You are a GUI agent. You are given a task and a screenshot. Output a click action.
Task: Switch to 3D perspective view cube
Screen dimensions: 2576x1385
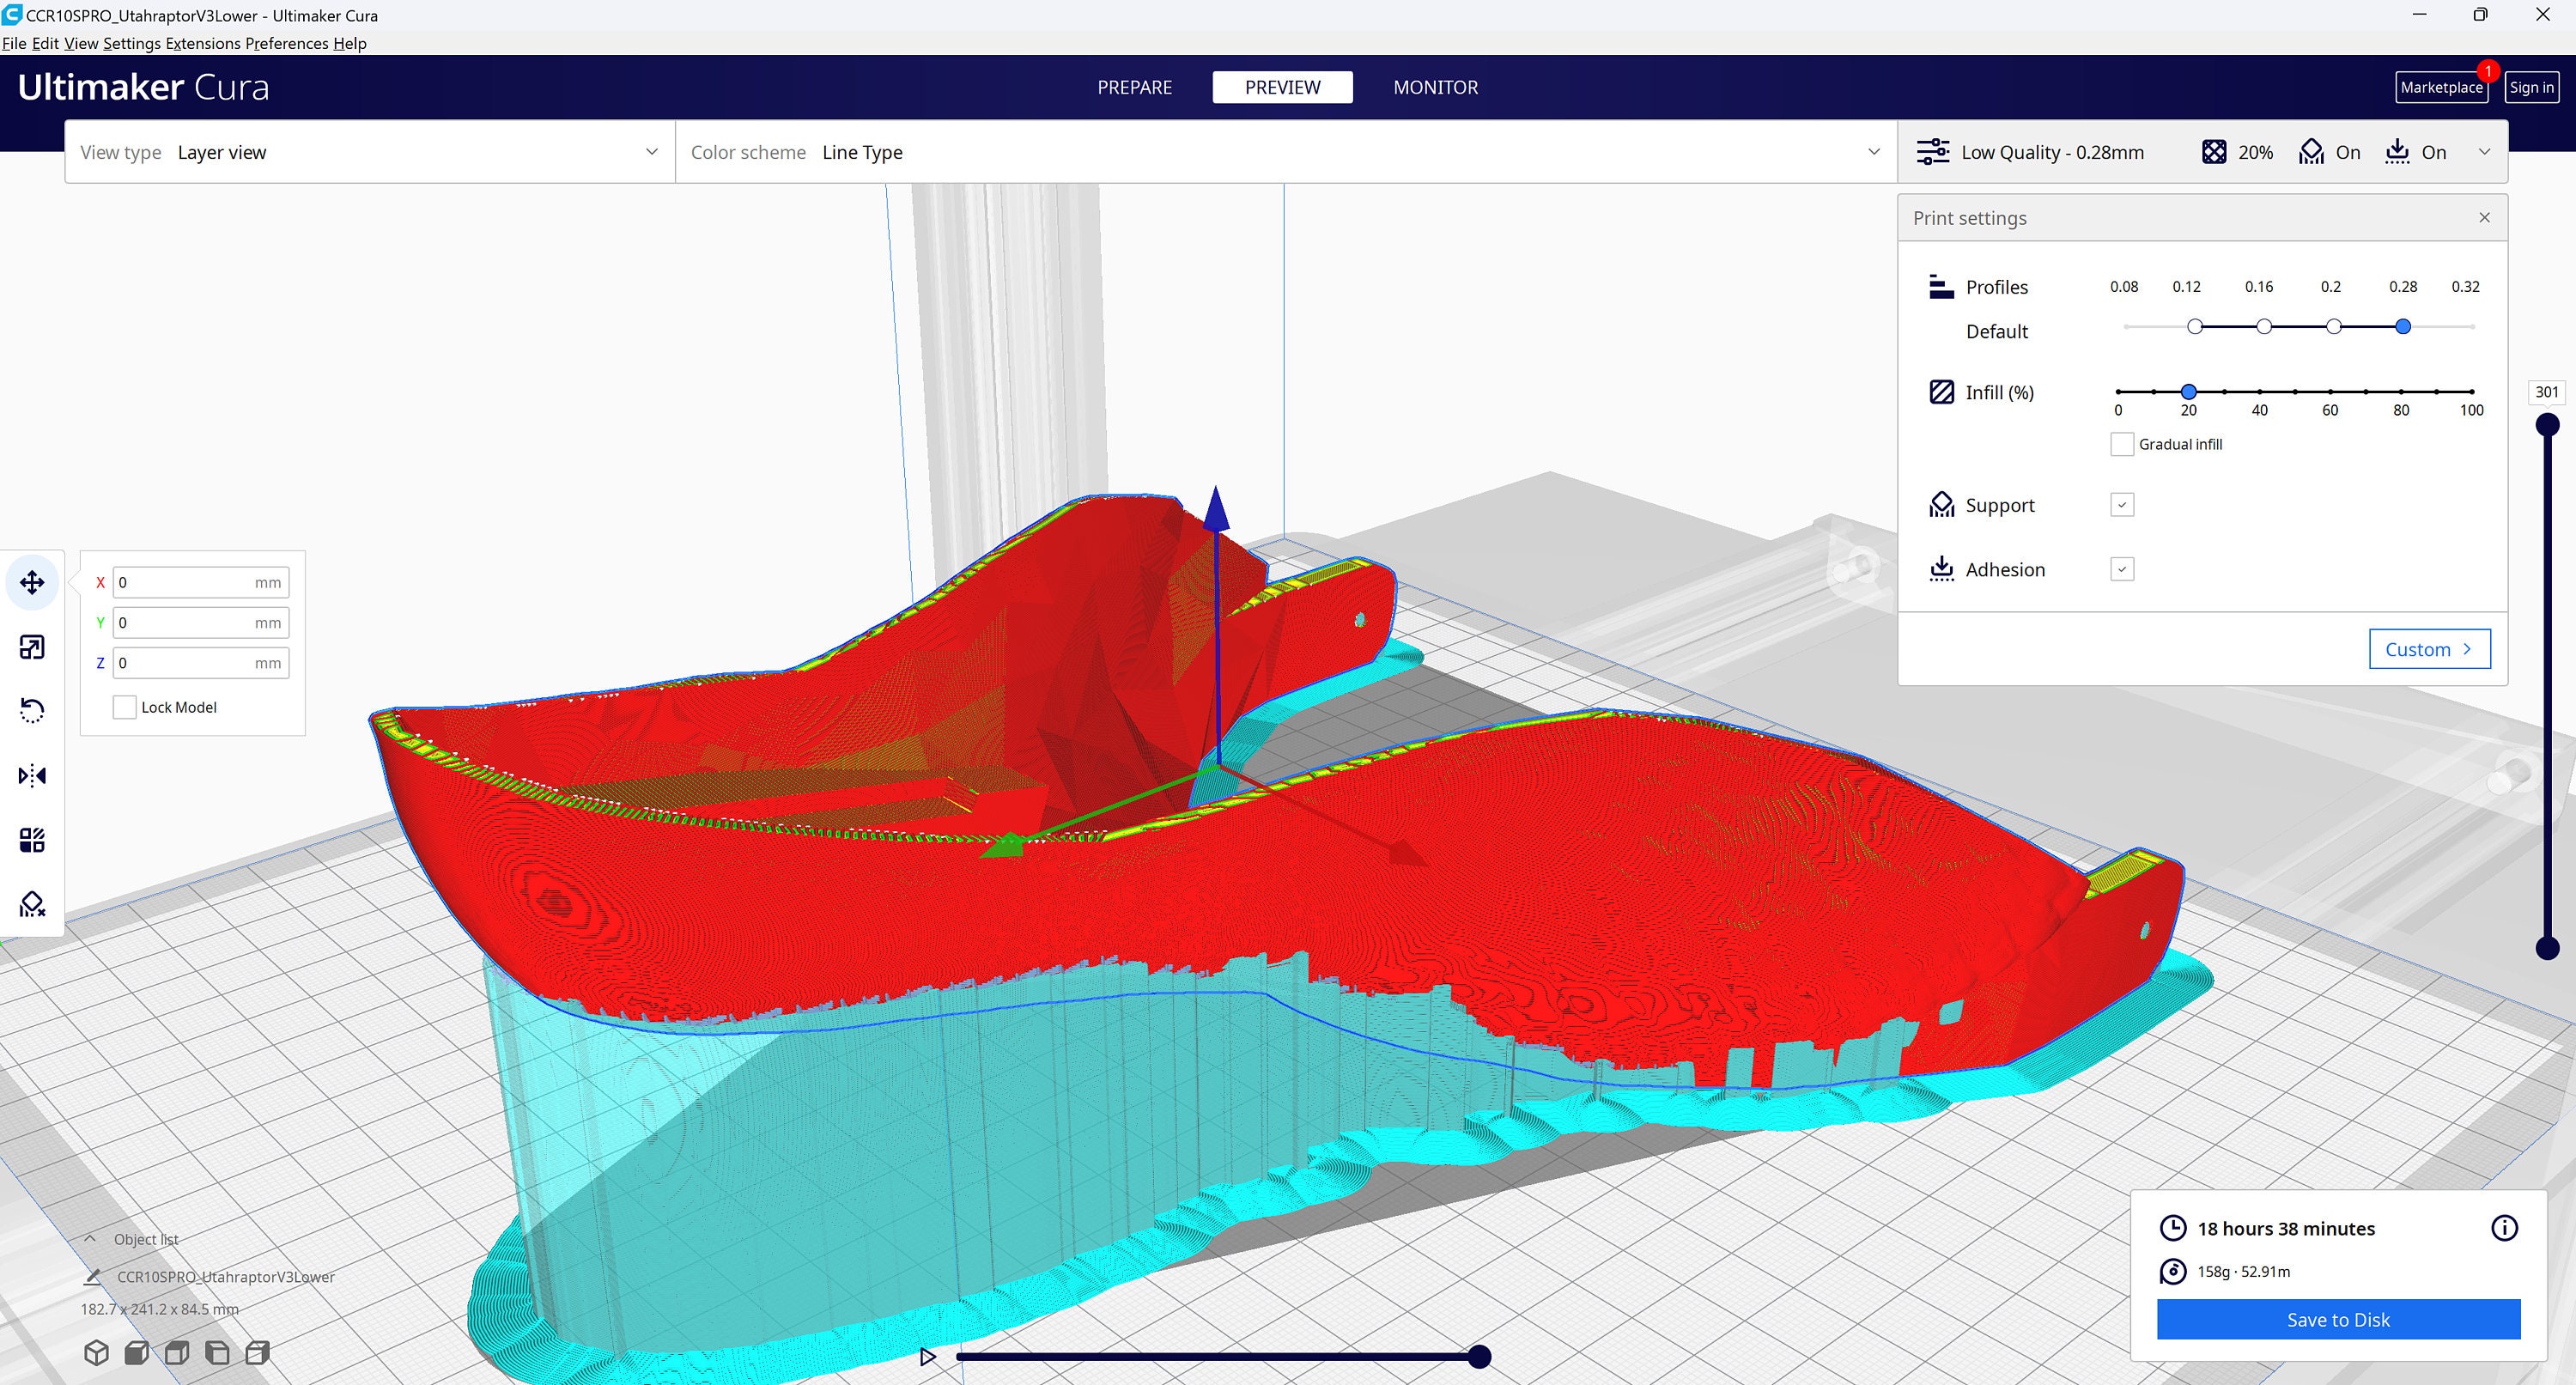point(96,1353)
